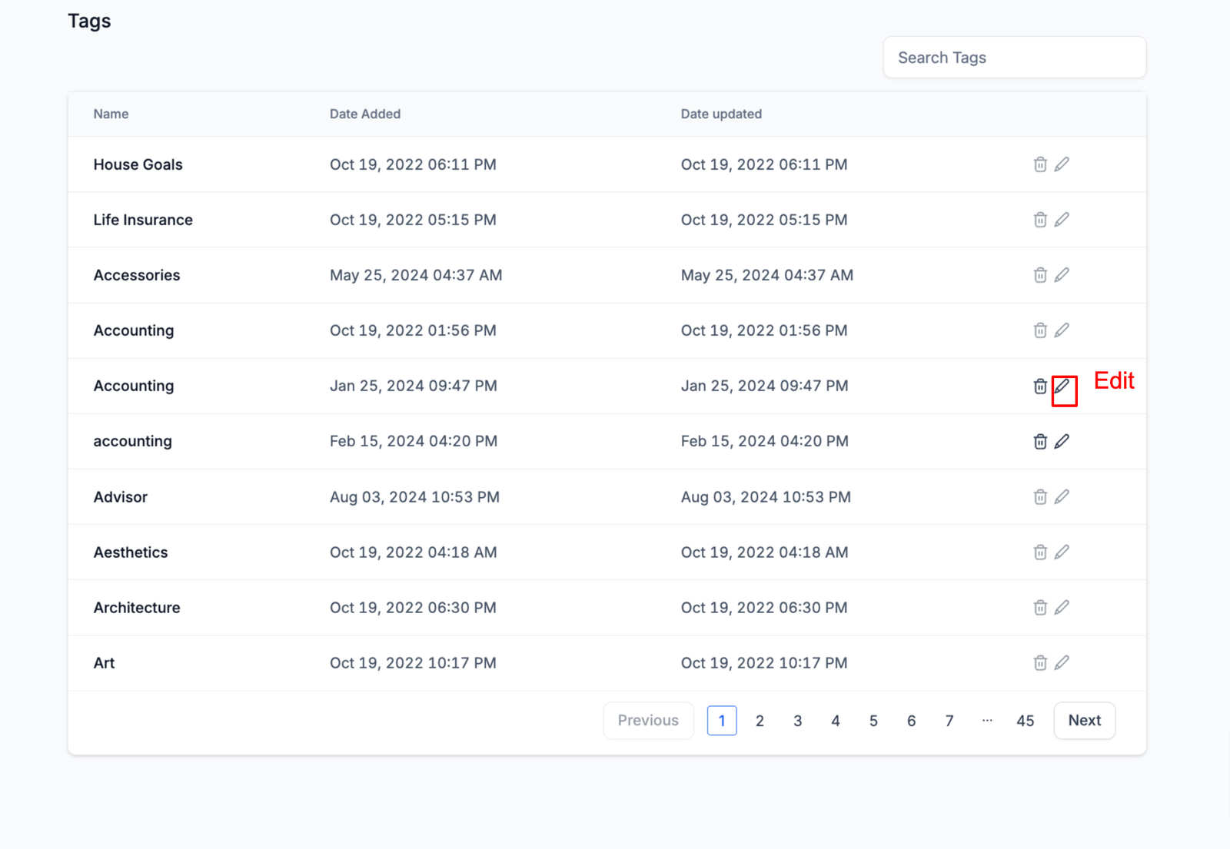Screen dimensions: 1230x849
Task: Click the pagination ellipsis
Action: (987, 721)
